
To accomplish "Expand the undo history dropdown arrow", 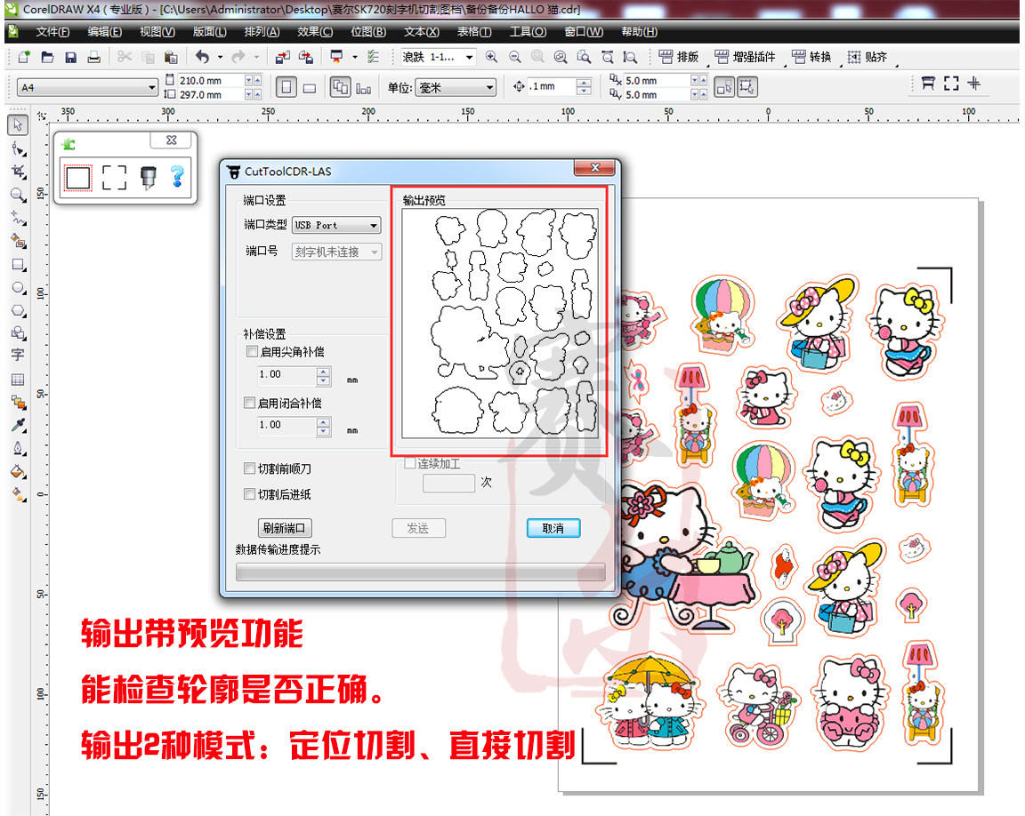I will pyautogui.click(x=220, y=58).
